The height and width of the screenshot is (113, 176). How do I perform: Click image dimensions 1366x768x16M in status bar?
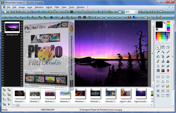point(48,110)
